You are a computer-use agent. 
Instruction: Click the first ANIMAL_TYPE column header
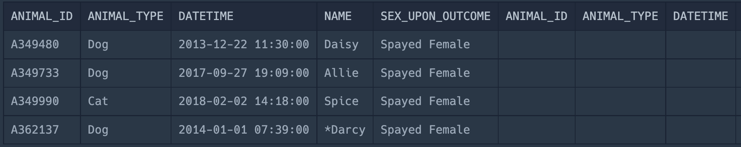pos(125,16)
